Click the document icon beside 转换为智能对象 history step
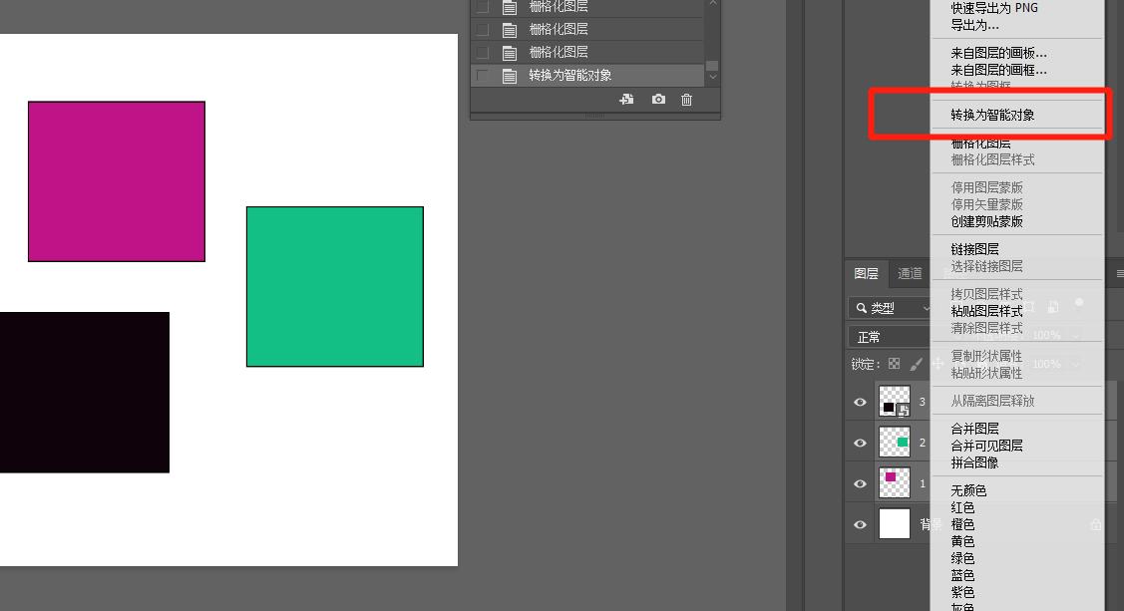 [510, 76]
